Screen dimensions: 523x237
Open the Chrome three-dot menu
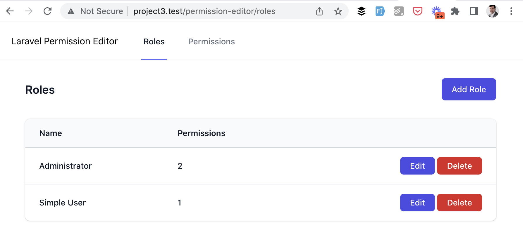coord(511,11)
